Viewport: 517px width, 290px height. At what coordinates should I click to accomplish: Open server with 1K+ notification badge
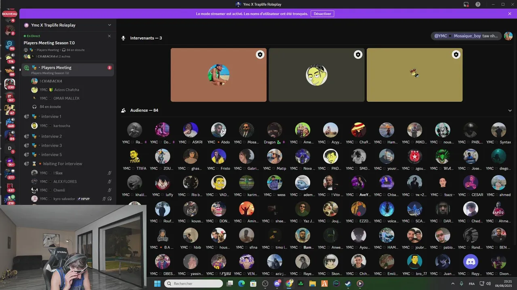pyautogui.click(x=10, y=161)
